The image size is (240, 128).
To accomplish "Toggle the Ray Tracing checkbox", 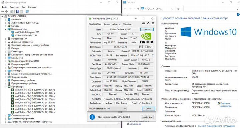I will coord(115,103).
